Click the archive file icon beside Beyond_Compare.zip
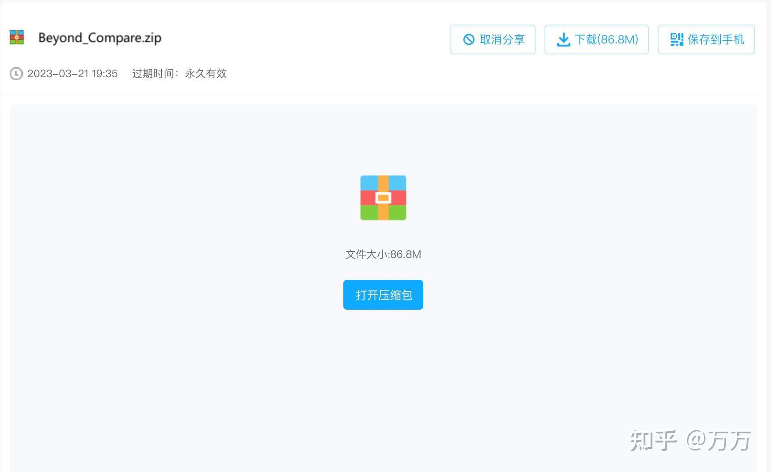The image size is (771, 472). pos(17,38)
